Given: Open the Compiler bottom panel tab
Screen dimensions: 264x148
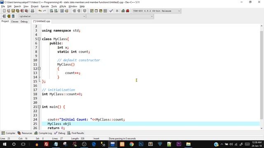Looking at the screenshot, I should (x=8, y=133).
